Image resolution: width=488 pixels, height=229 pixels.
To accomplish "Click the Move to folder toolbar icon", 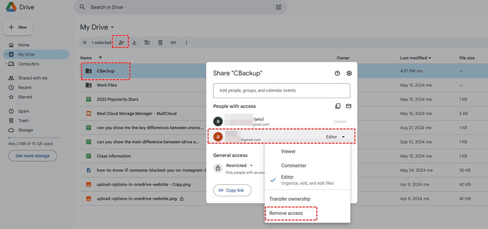I will [147, 42].
